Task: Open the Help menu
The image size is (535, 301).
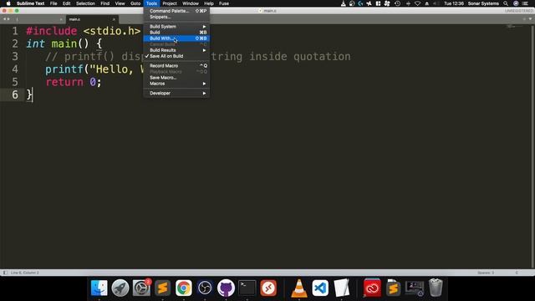Action: [x=209, y=3]
